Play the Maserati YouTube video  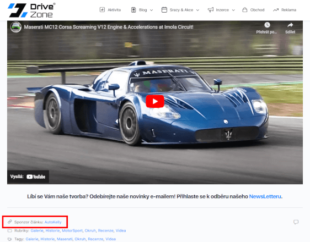[155, 101]
